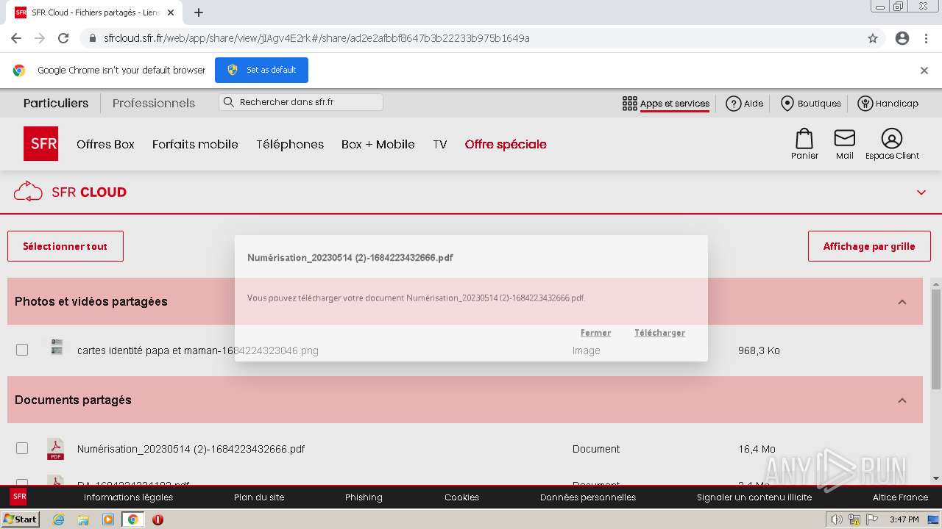Screen dimensions: 942x529
Task: Open Internet Explorer from the taskbar
Action: pyautogui.click(x=58, y=519)
